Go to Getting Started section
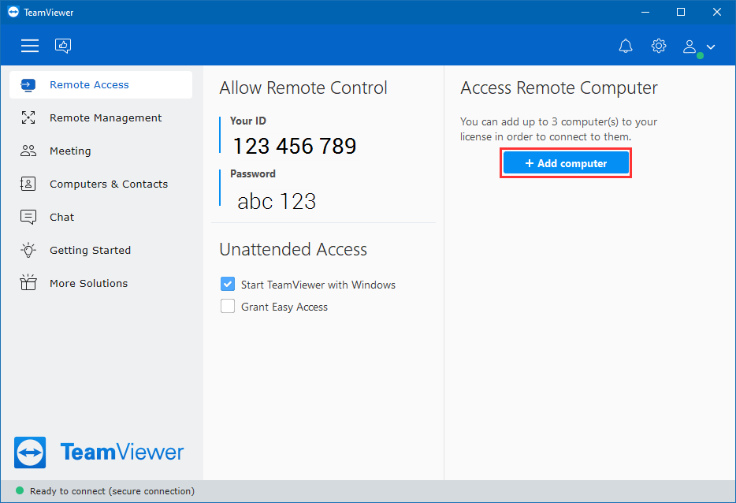736x503 pixels. [101, 250]
